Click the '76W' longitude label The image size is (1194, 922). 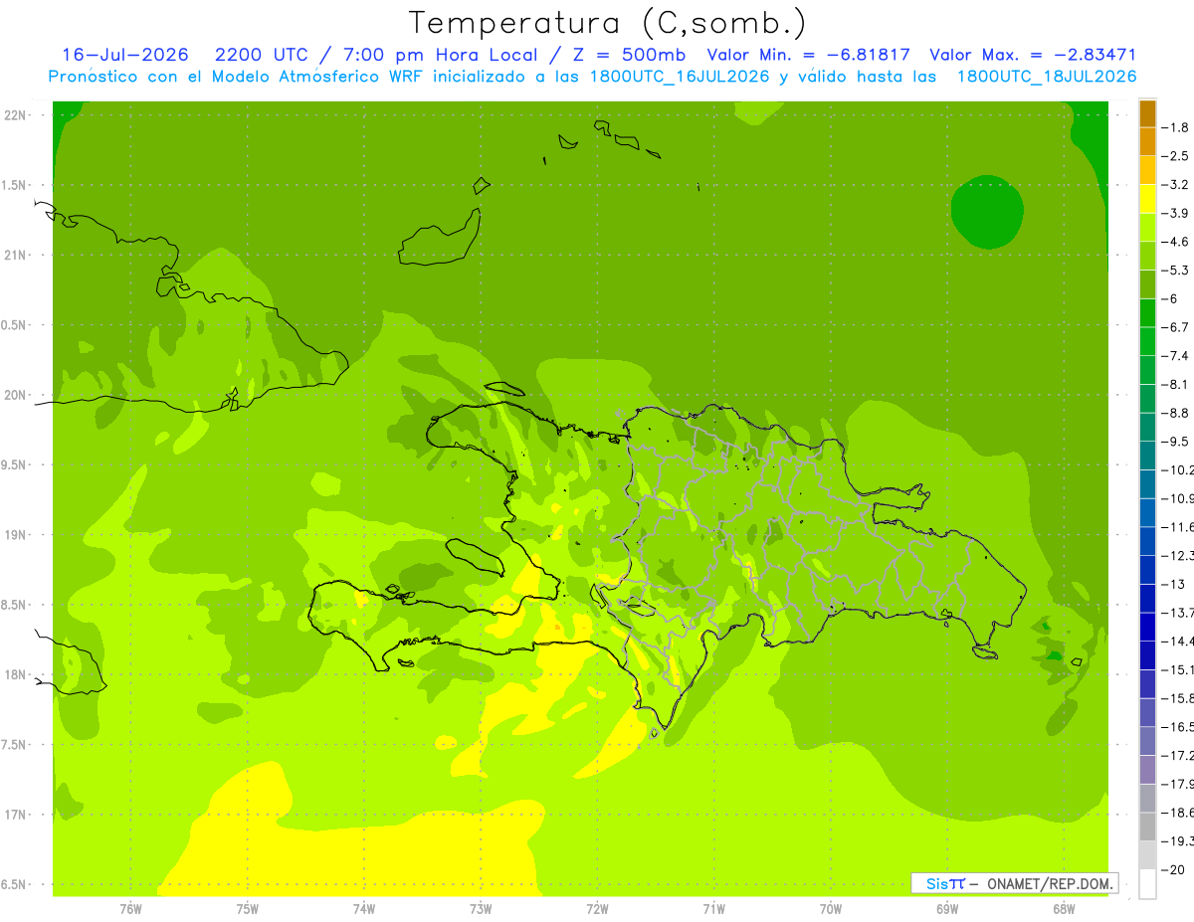pos(130,909)
